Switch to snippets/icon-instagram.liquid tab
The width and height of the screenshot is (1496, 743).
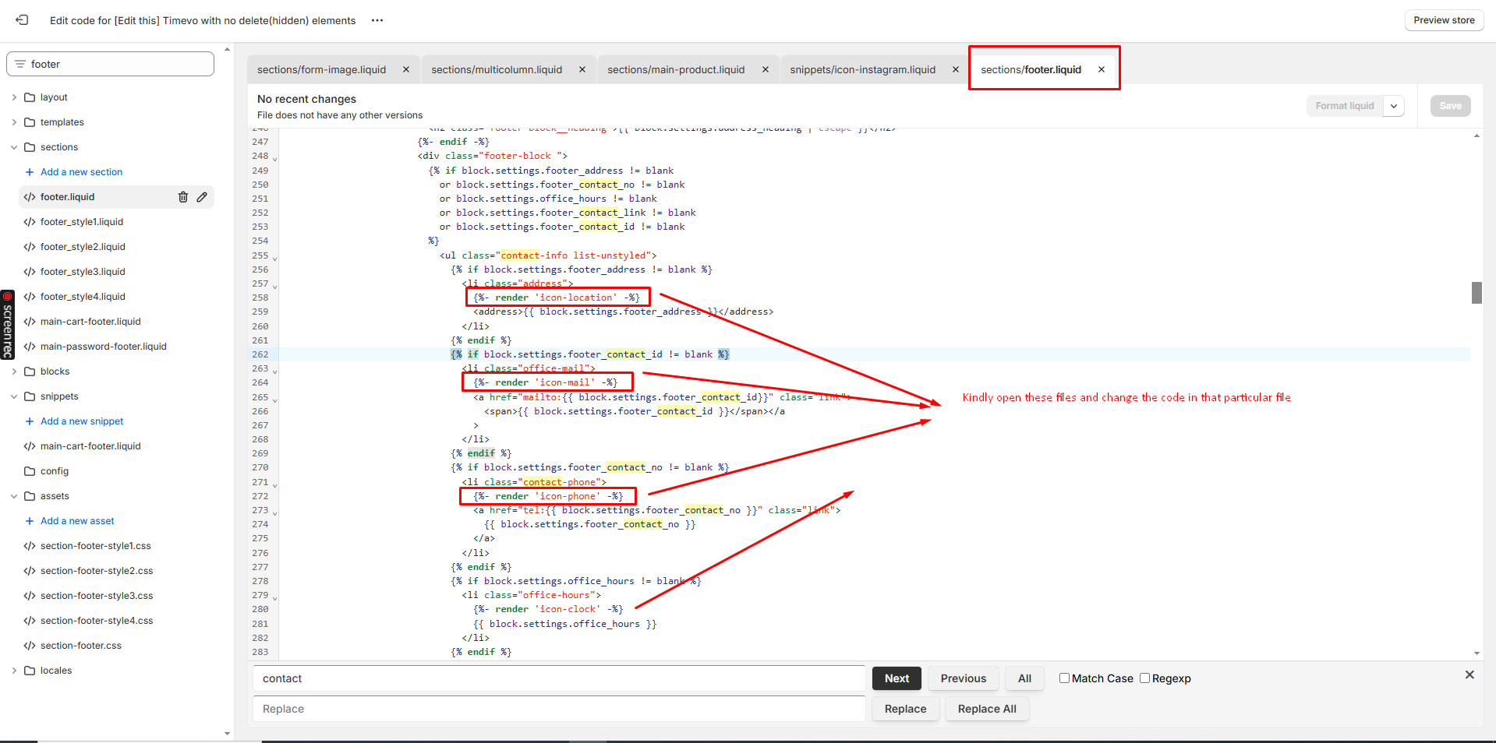862,69
